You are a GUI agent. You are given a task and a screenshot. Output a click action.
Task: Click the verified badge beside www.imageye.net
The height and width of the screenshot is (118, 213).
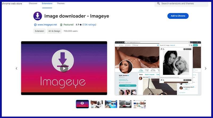(35, 25)
